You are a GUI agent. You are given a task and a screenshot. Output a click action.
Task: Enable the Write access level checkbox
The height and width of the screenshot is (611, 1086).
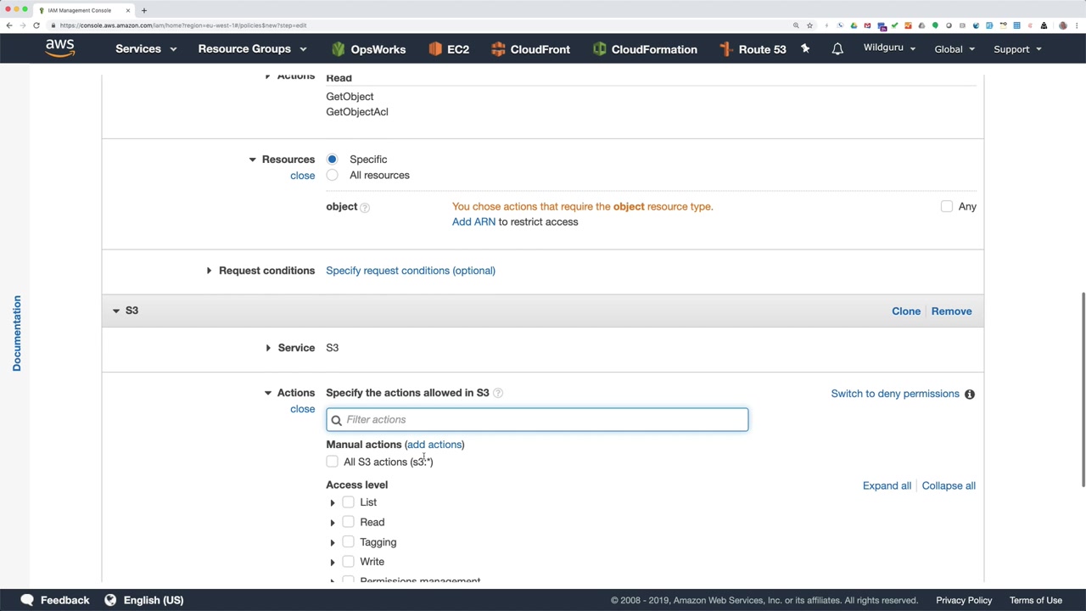point(349,562)
